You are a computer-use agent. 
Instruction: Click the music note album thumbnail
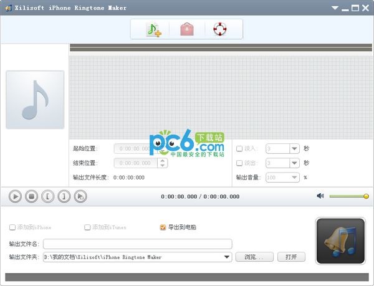(35, 100)
